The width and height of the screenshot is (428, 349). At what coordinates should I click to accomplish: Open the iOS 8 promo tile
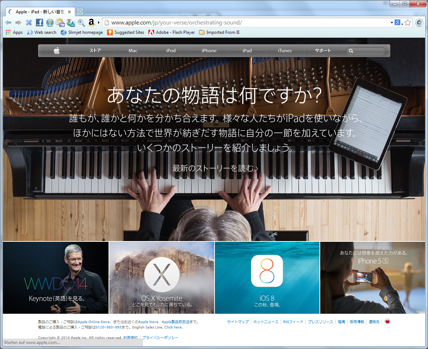(x=267, y=278)
